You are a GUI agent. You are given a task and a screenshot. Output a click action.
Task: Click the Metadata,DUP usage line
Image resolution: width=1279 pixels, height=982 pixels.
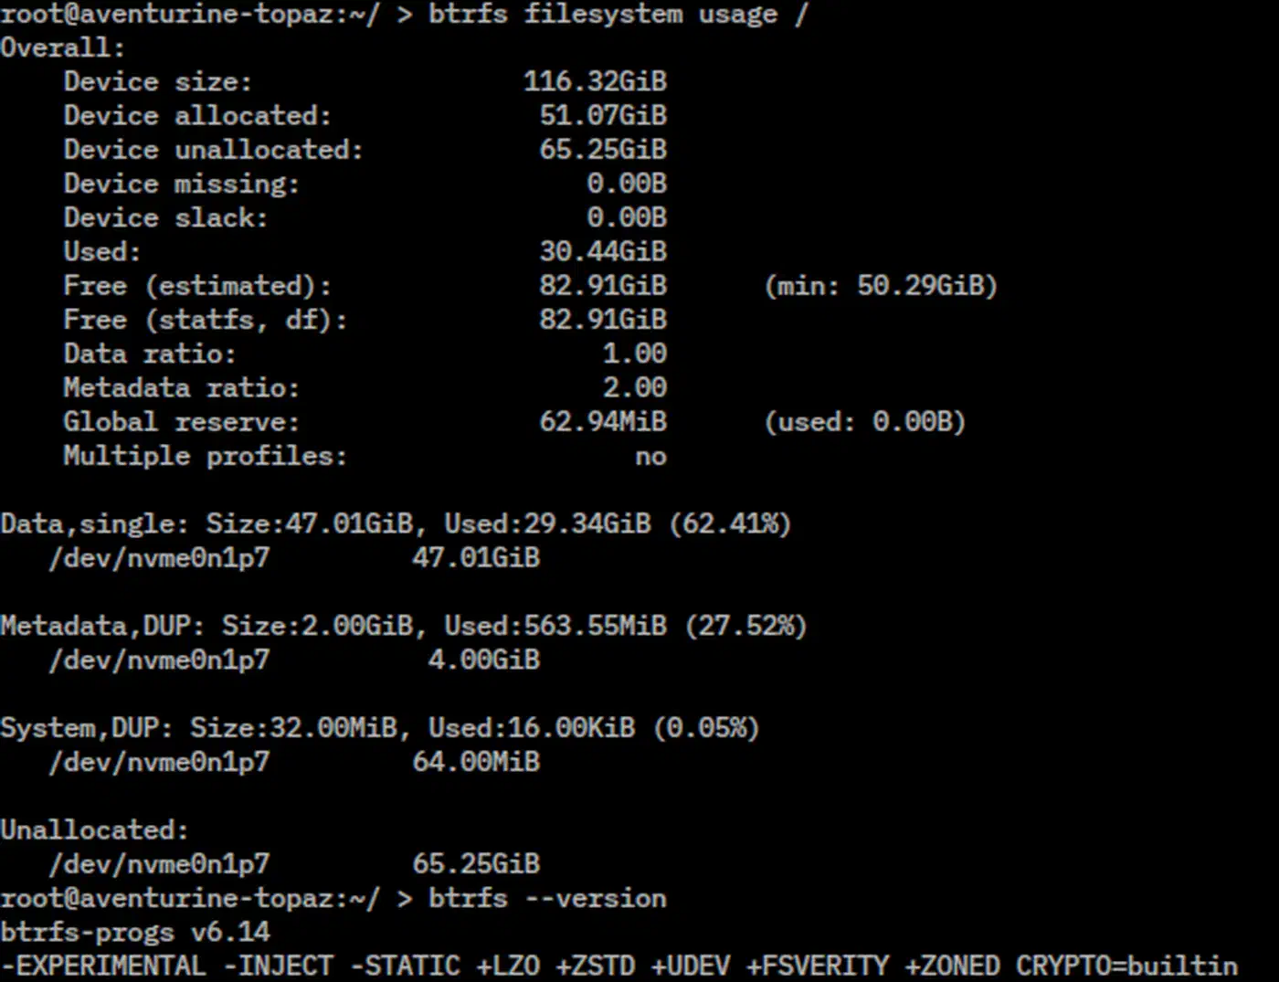(404, 626)
